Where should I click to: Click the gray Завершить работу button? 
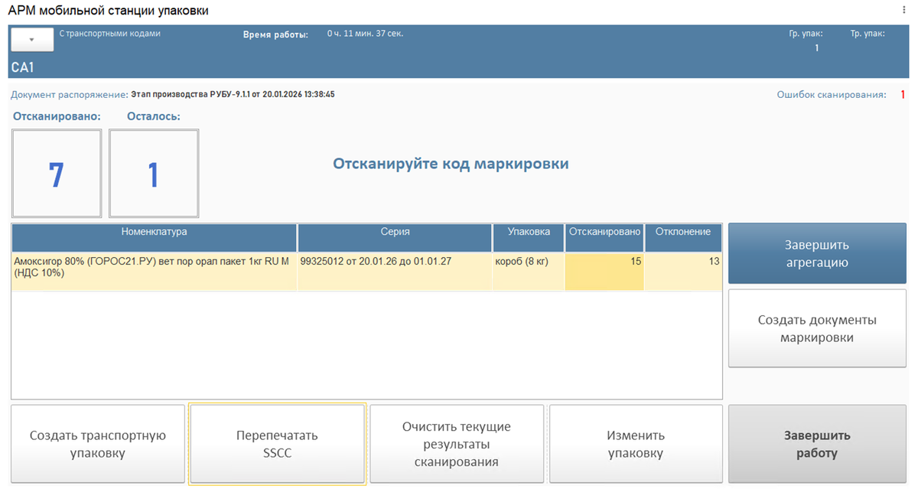[x=816, y=444]
